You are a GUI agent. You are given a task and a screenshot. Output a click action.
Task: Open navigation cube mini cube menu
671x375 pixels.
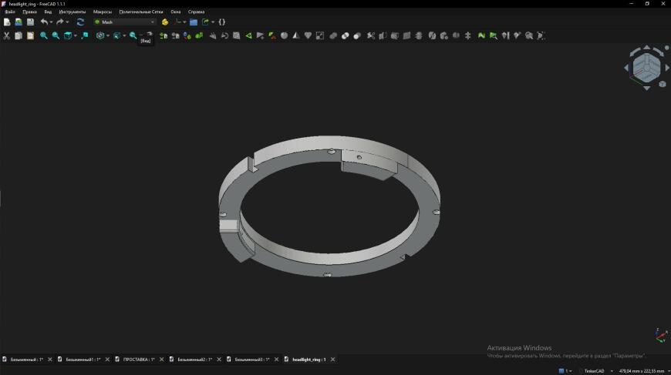pos(663,84)
